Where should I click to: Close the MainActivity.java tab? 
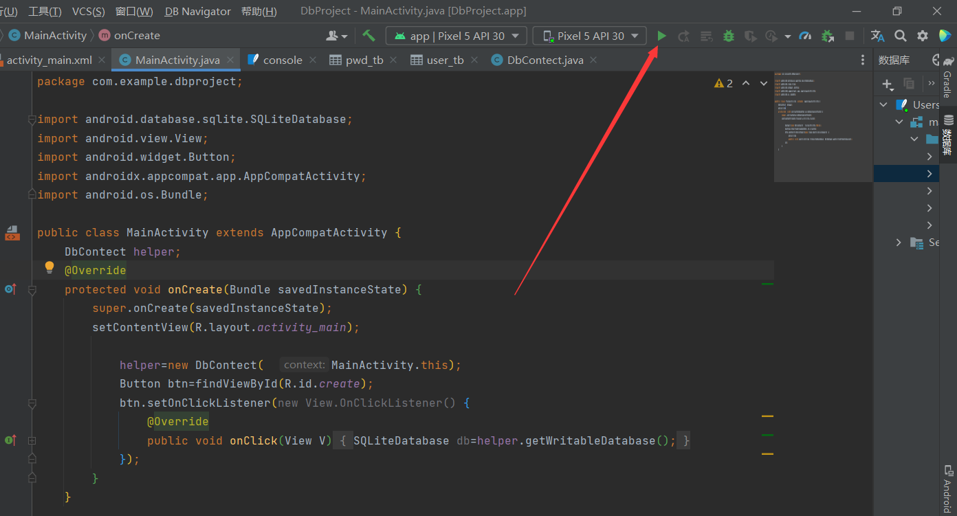tap(230, 60)
